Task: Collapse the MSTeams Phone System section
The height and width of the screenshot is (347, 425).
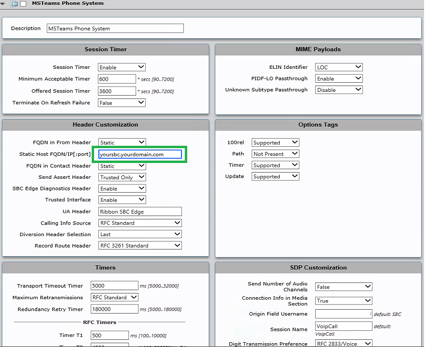Action: coord(4,4)
